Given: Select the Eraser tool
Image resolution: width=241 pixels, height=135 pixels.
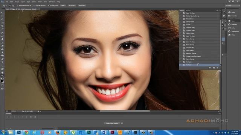Looking at the screenshot, I should pos(2,46).
